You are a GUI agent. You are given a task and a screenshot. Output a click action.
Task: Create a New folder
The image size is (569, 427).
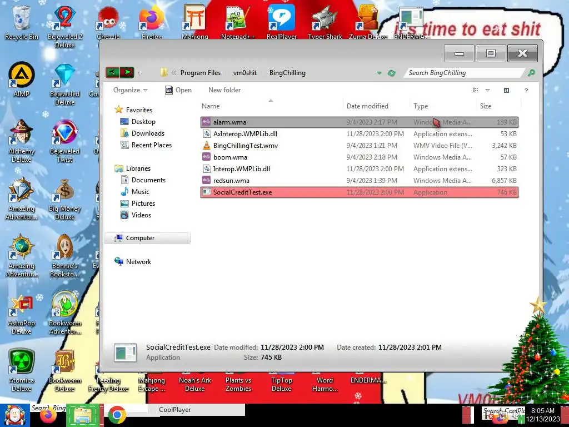pyautogui.click(x=224, y=90)
